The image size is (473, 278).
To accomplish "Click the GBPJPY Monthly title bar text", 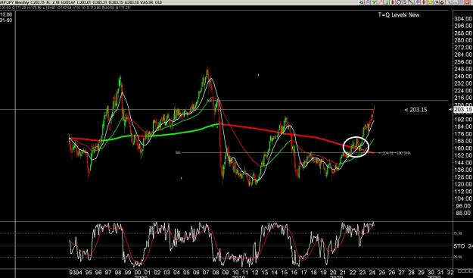I will pos(15,2).
